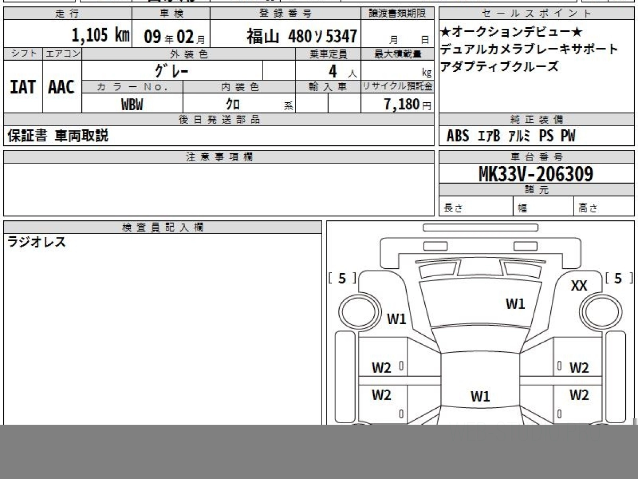Click the 保証書 車両取説 parts entry
638x479 pixels.
pos(58,136)
